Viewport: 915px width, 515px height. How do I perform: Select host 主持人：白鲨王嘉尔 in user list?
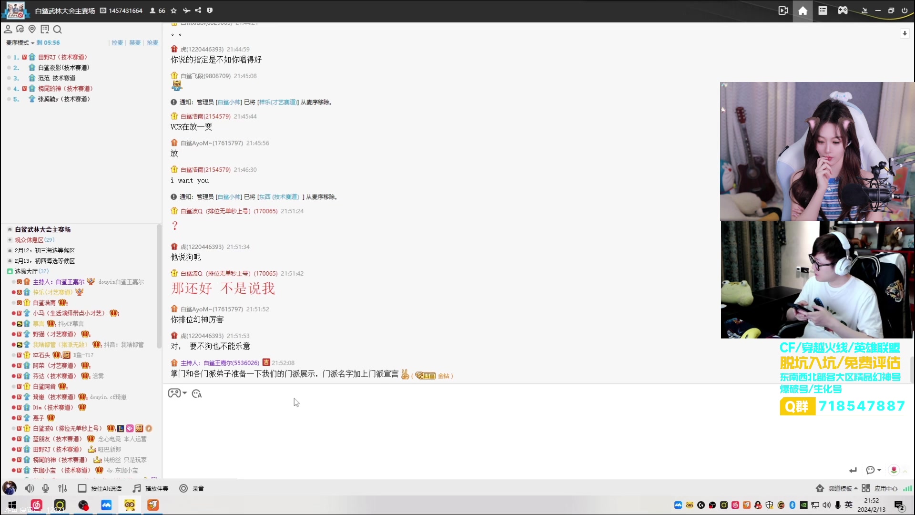59,282
